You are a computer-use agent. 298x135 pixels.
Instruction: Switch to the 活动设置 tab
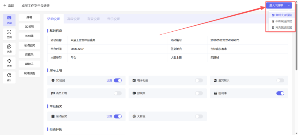tap(54, 19)
